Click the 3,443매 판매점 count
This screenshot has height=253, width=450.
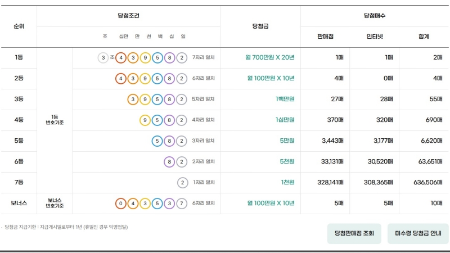332,141
